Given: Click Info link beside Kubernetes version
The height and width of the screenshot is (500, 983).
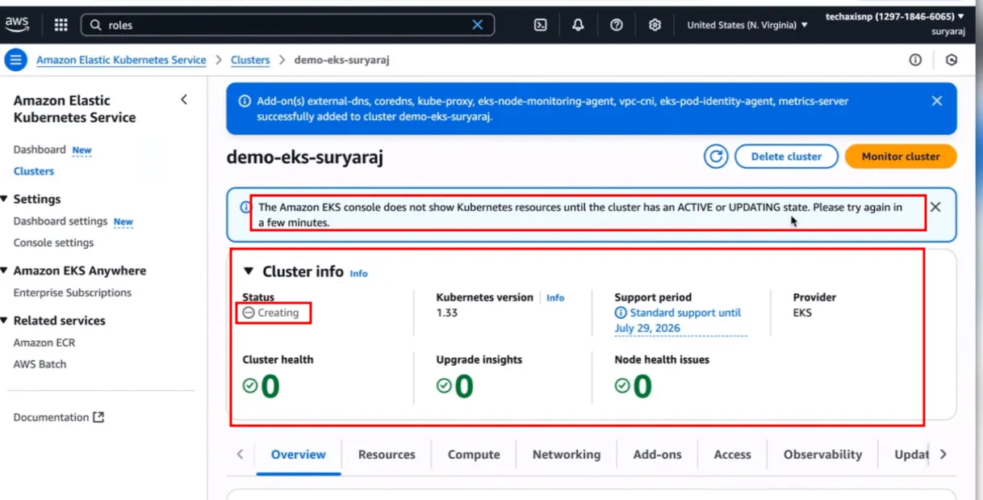Looking at the screenshot, I should coord(555,298).
